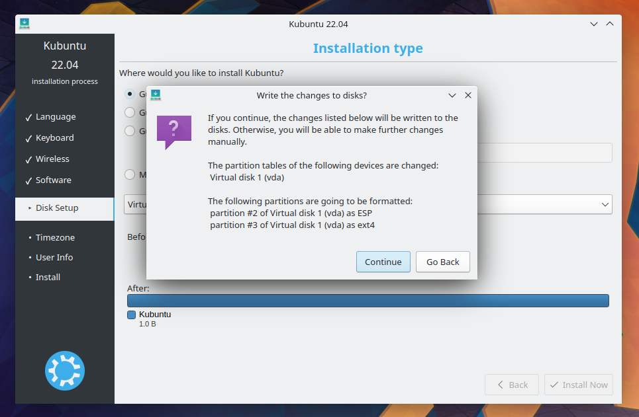Click the Wireless step checkmark icon
This screenshot has height=417, width=639.
click(x=28, y=160)
